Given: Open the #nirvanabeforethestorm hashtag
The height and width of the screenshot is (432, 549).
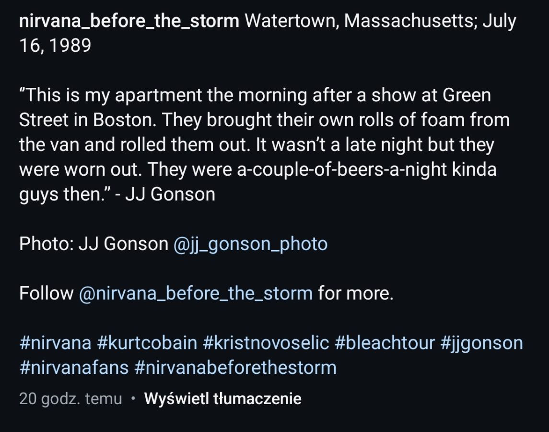Looking at the screenshot, I should [235, 368].
